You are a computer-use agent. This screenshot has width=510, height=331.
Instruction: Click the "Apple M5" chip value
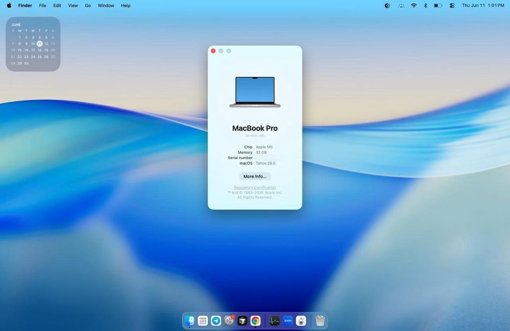click(x=264, y=147)
